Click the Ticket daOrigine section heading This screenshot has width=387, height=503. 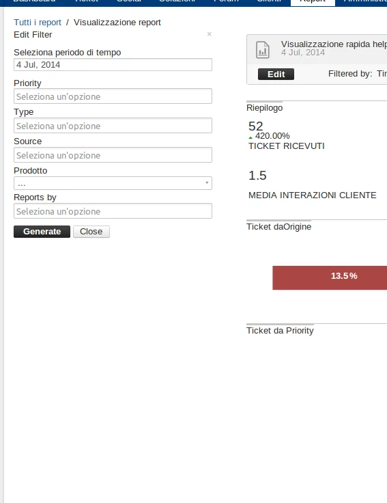pyautogui.click(x=278, y=227)
